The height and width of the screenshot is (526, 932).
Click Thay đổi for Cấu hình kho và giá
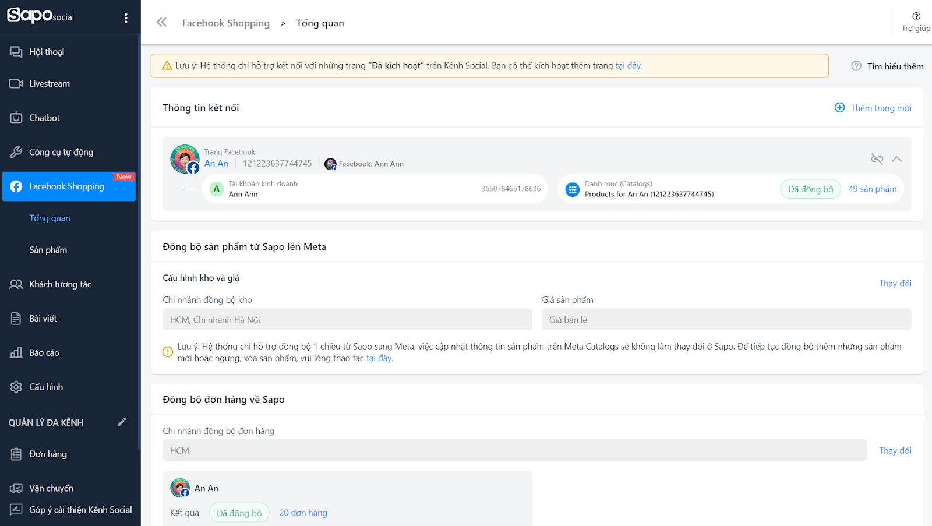click(895, 283)
